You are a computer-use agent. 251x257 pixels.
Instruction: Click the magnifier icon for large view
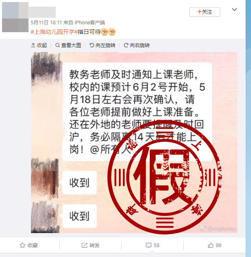[x=57, y=45]
